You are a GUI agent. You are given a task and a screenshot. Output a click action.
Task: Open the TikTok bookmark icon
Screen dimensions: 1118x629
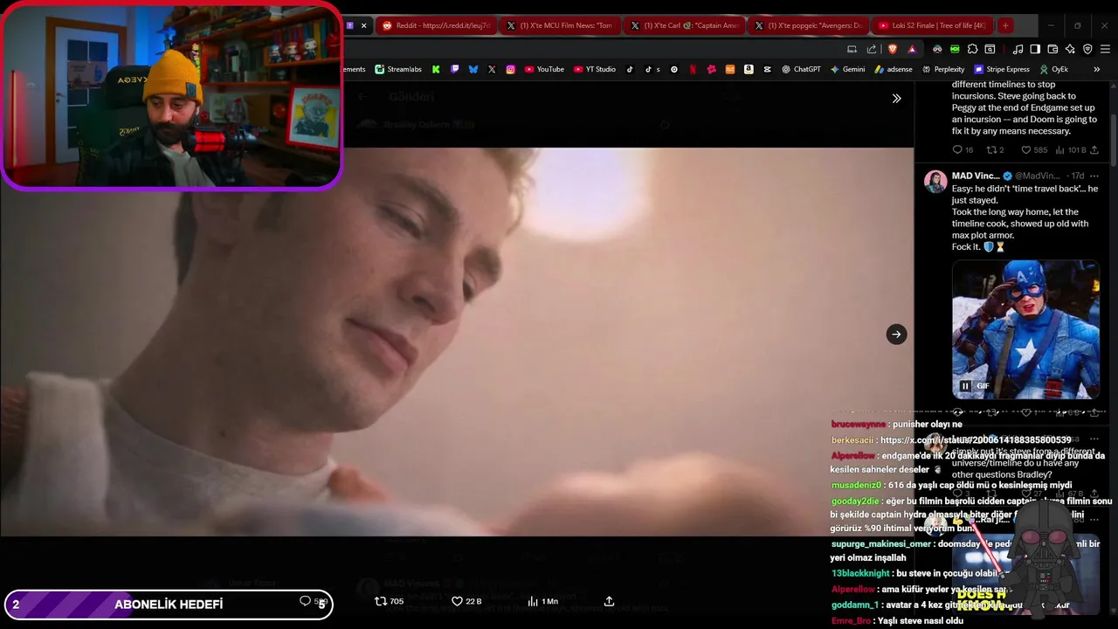coord(630,69)
